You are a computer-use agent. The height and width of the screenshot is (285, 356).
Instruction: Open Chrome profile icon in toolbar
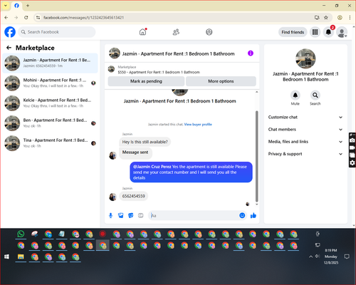point(340,17)
